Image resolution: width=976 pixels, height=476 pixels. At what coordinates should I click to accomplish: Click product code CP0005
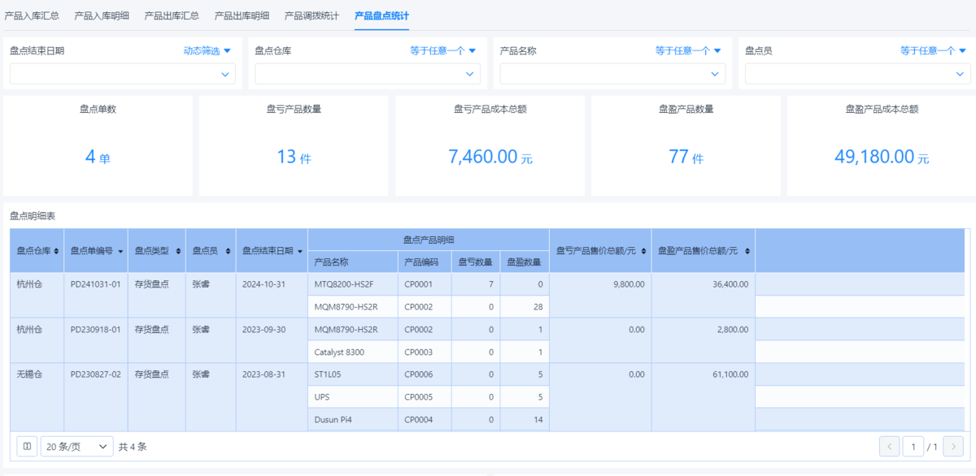tap(418, 397)
